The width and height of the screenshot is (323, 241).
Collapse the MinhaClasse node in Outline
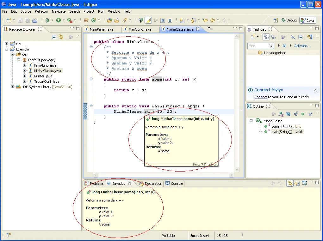click(x=251, y=121)
